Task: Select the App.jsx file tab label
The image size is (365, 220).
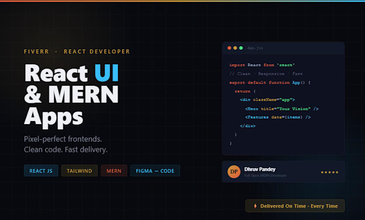Action: pyautogui.click(x=255, y=48)
